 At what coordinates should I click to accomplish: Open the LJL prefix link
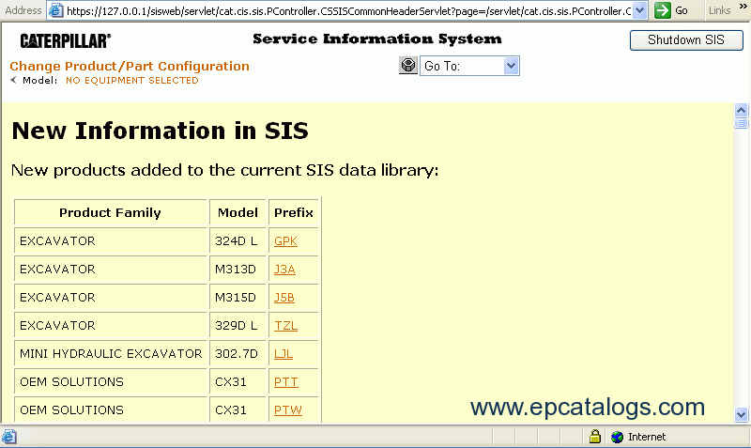click(x=284, y=354)
